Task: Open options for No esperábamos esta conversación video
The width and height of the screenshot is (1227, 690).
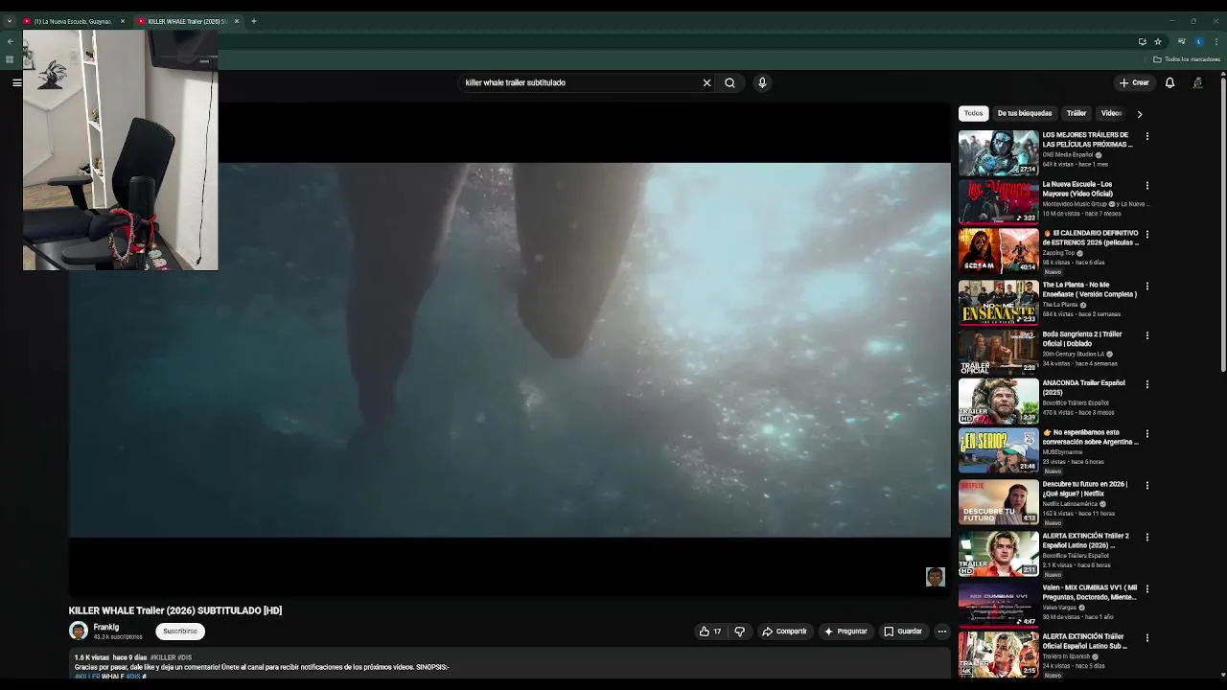Action: tap(1146, 433)
